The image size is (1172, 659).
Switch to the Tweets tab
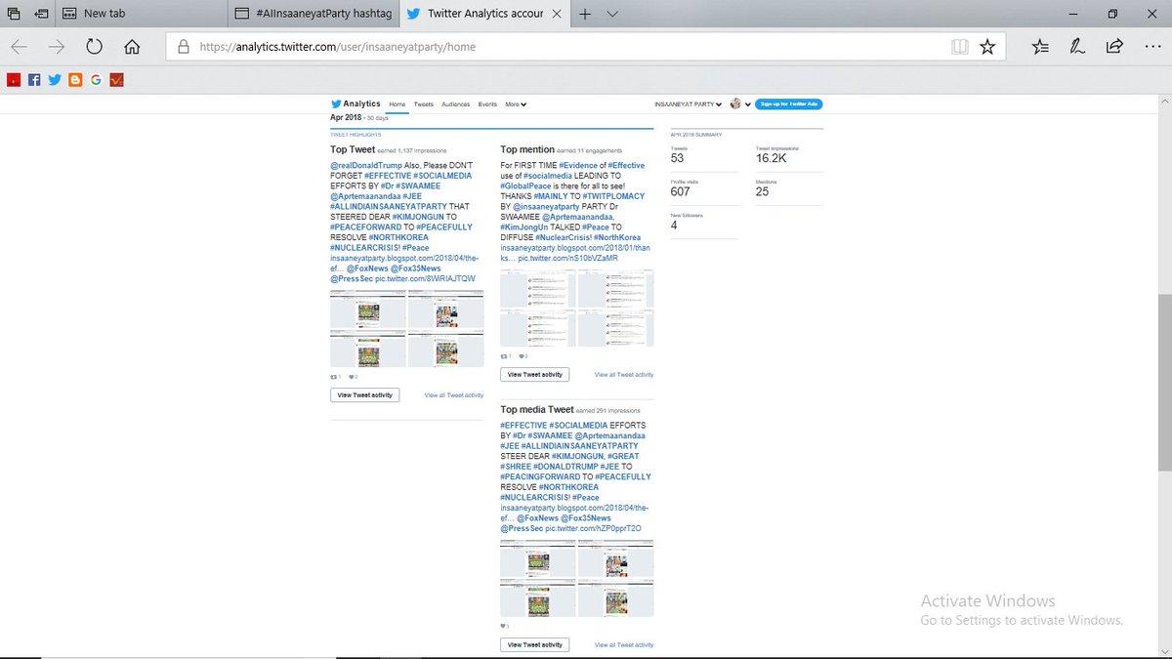425,103
